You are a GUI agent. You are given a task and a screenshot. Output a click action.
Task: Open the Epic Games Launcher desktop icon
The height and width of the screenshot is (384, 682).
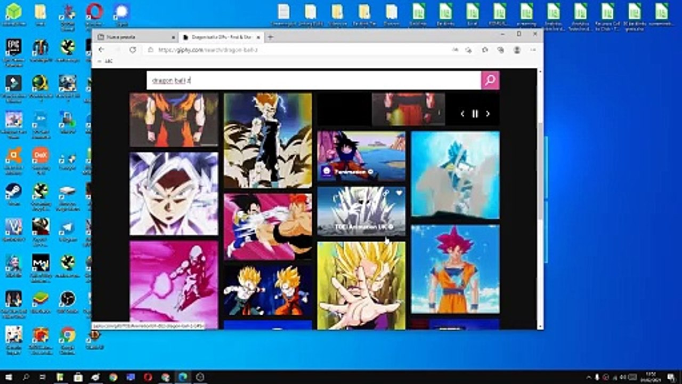tap(13, 51)
